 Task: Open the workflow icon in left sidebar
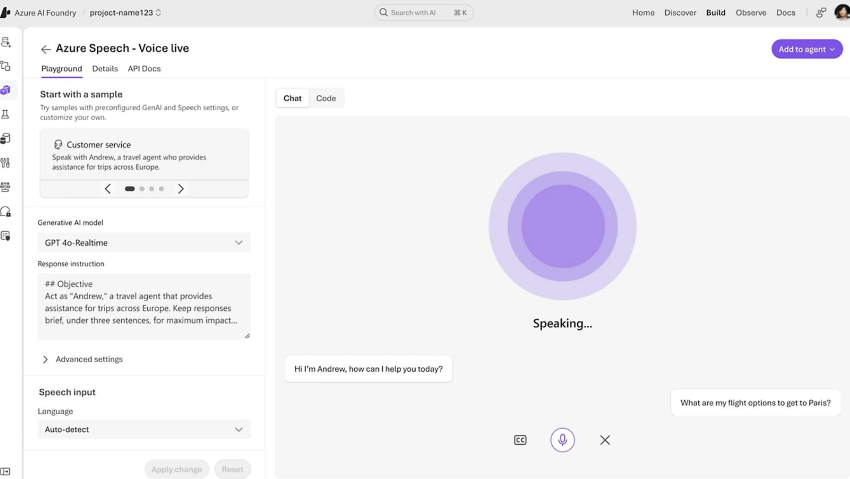coord(6,66)
